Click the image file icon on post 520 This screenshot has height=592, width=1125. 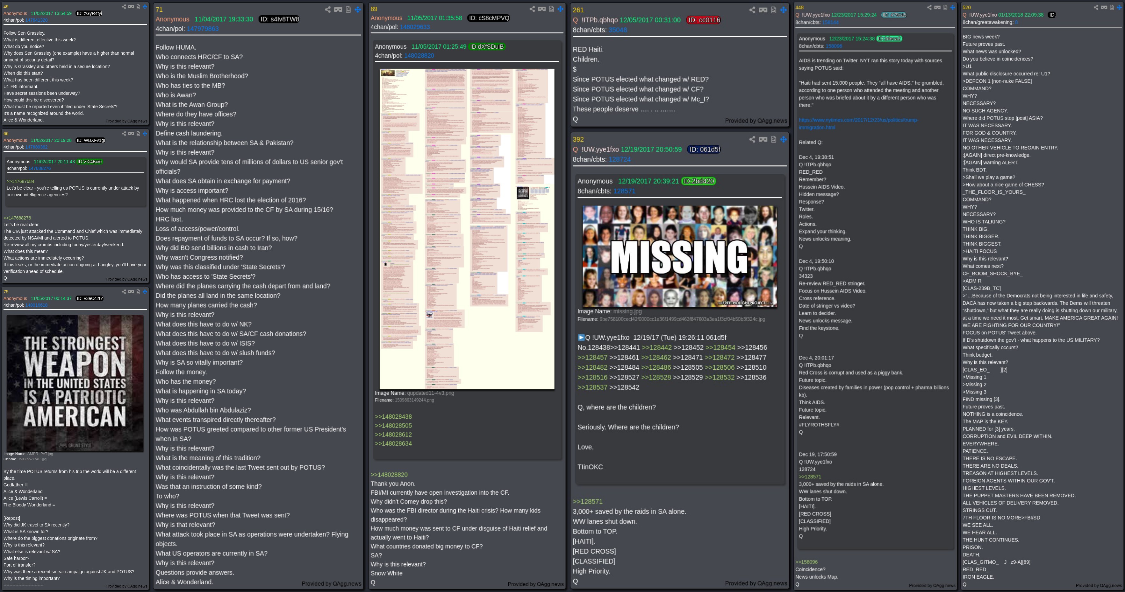pyautogui.click(x=1112, y=7)
